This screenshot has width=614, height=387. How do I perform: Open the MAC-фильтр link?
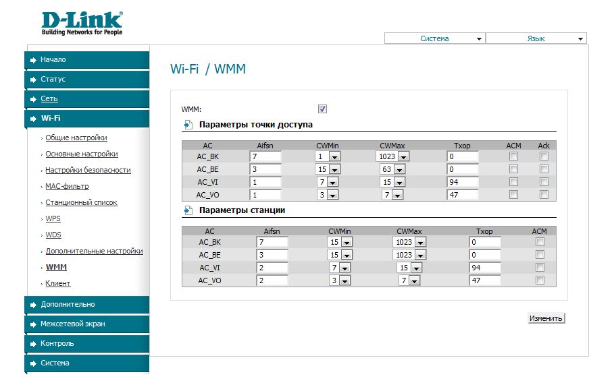coord(67,187)
